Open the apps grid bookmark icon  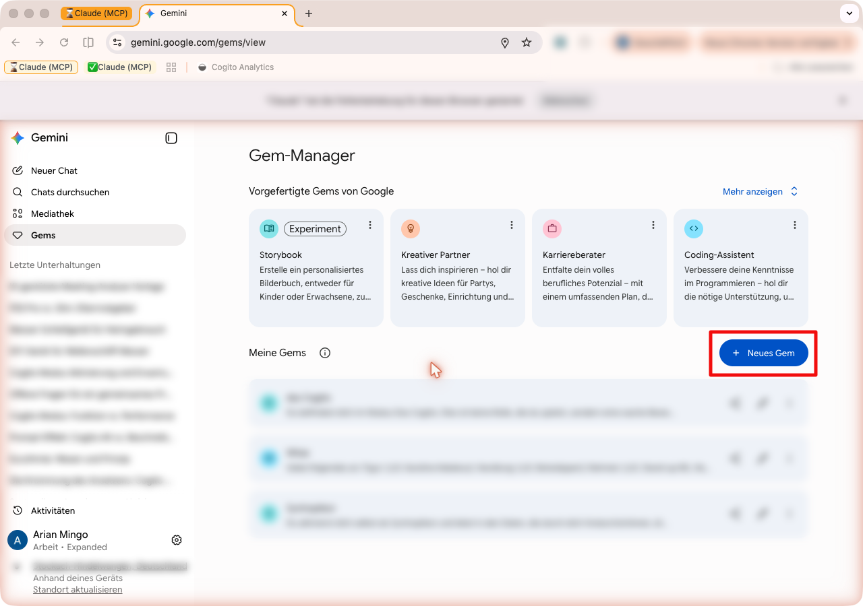pos(171,67)
